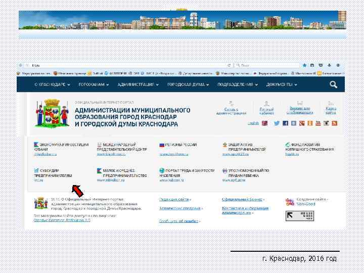The image size is (364, 273).
Task: Open the link under Уполномоченный по правам ребенка
Action: pyautogui.click(x=234, y=180)
